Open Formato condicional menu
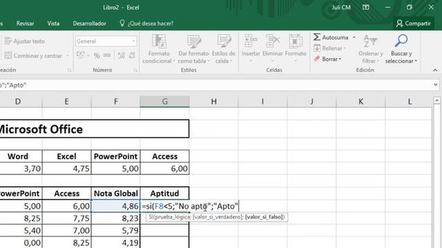Viewport: 442px width, 248px height. (159, 49)
